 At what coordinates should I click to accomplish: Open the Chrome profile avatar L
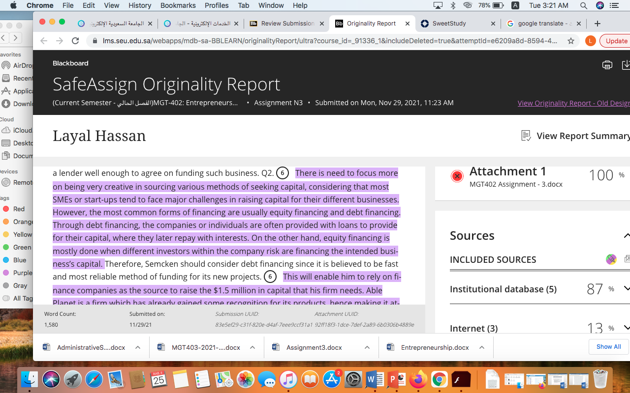(x=591, y=41)
